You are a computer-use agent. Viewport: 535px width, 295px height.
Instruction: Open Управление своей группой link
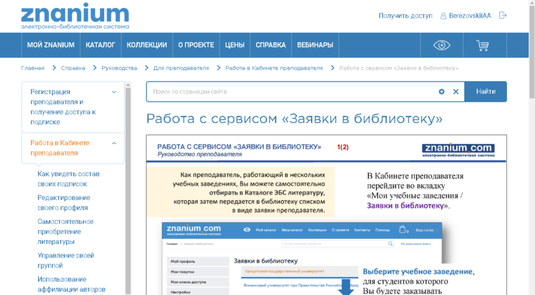[66, 260]
